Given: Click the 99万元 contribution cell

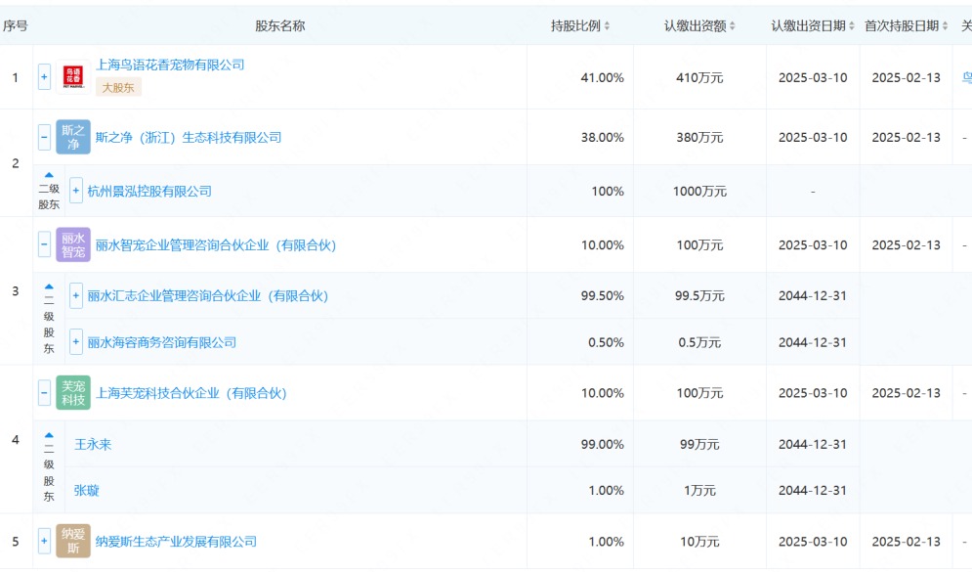Looking at the screenshot, I should tap(699, 444).
